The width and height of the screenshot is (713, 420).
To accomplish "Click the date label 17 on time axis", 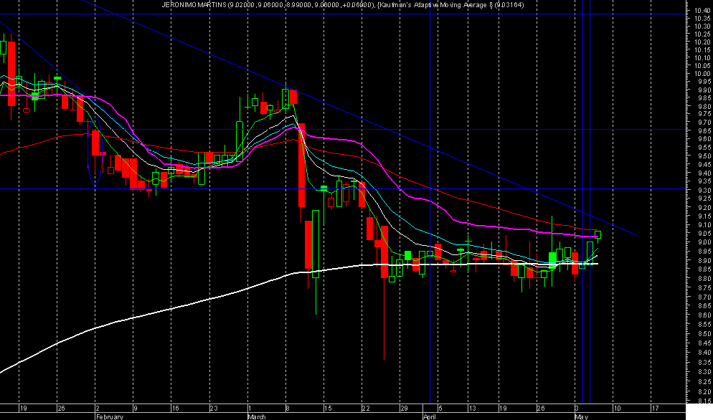I will point(655,409).
